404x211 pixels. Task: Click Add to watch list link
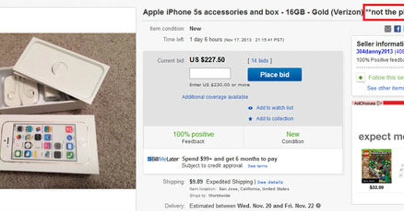click(x=275, y=108)
